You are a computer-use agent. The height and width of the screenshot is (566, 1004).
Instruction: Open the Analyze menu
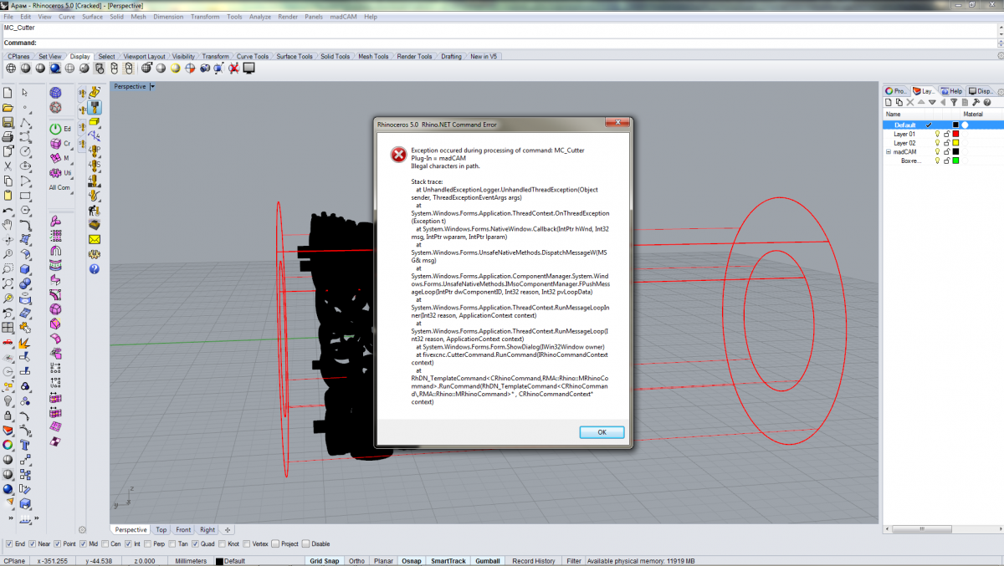tap(260, 17)
